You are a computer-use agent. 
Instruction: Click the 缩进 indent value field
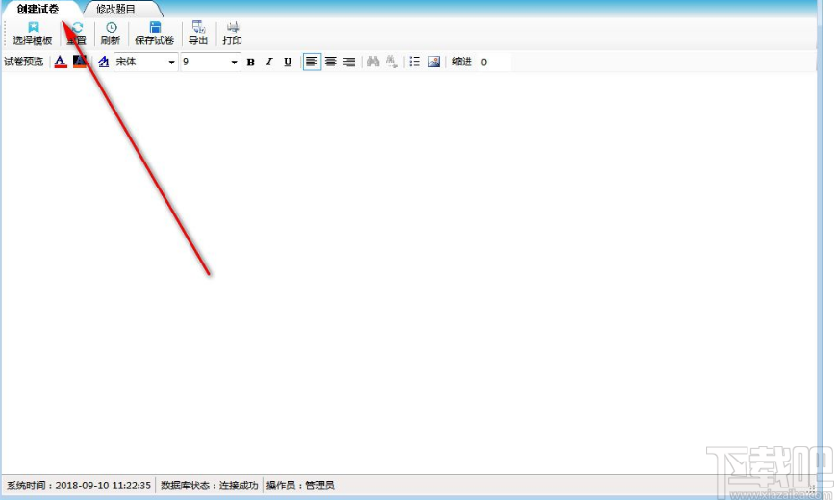(x=494, y=62)
